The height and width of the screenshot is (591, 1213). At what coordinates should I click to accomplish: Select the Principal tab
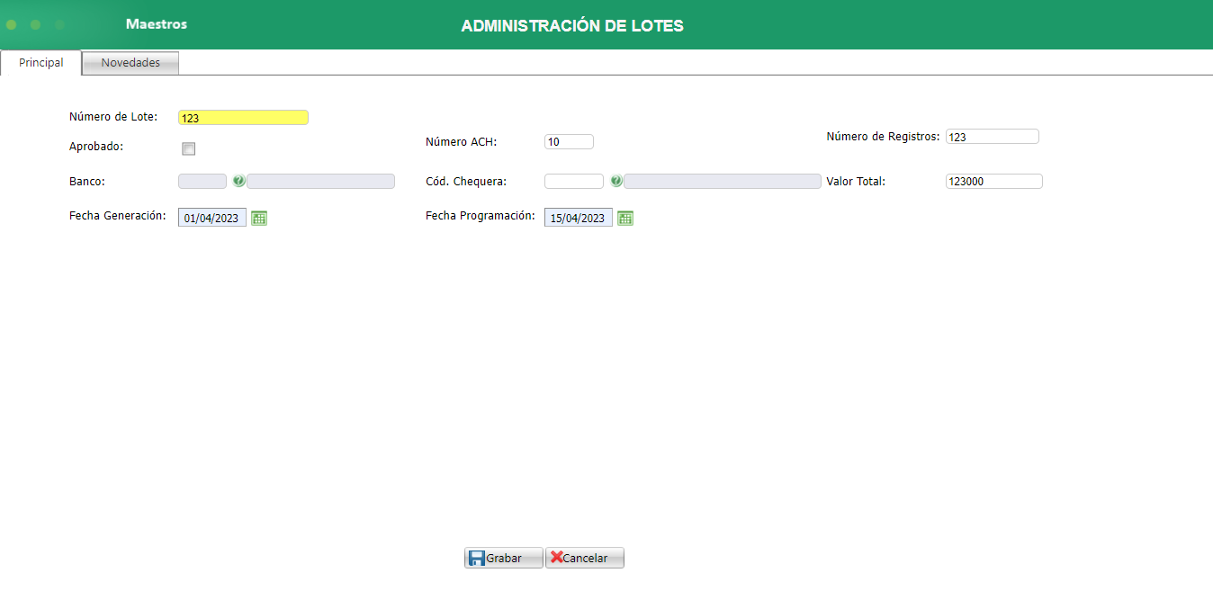click(40, 62)
